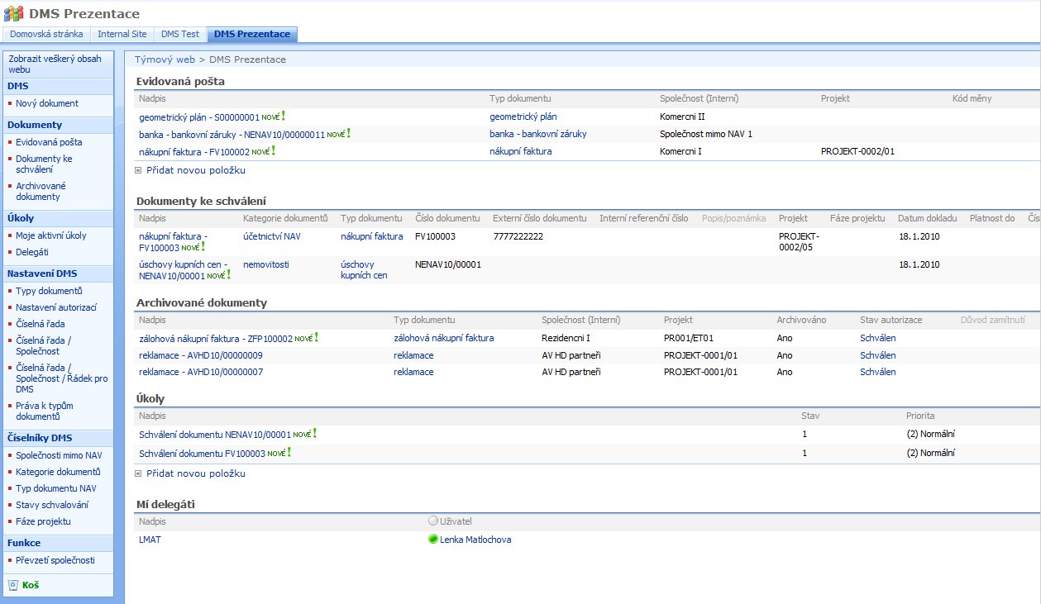
Task: Go to Moje aktivní úkoly
Action: pyautogui.click(x=51, y=235)
